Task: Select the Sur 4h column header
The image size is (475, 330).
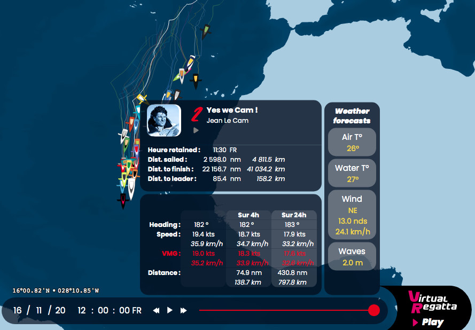Action: (248, 215)
